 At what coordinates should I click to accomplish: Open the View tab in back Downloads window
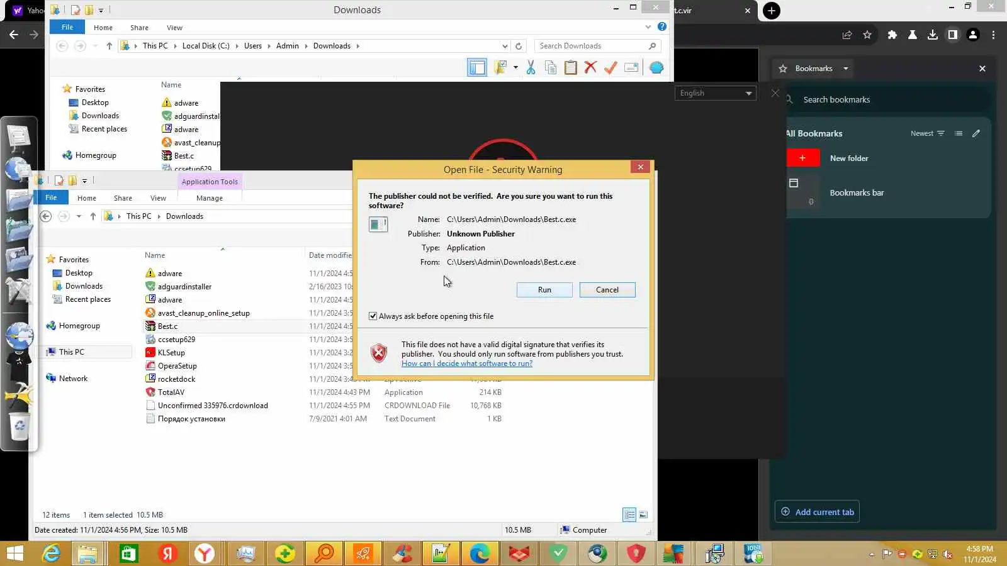(x=174, y=28)
